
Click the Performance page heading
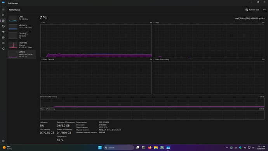15,10
